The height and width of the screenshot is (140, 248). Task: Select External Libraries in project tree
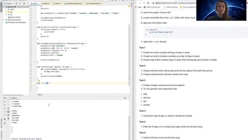[x=13, y=20]
